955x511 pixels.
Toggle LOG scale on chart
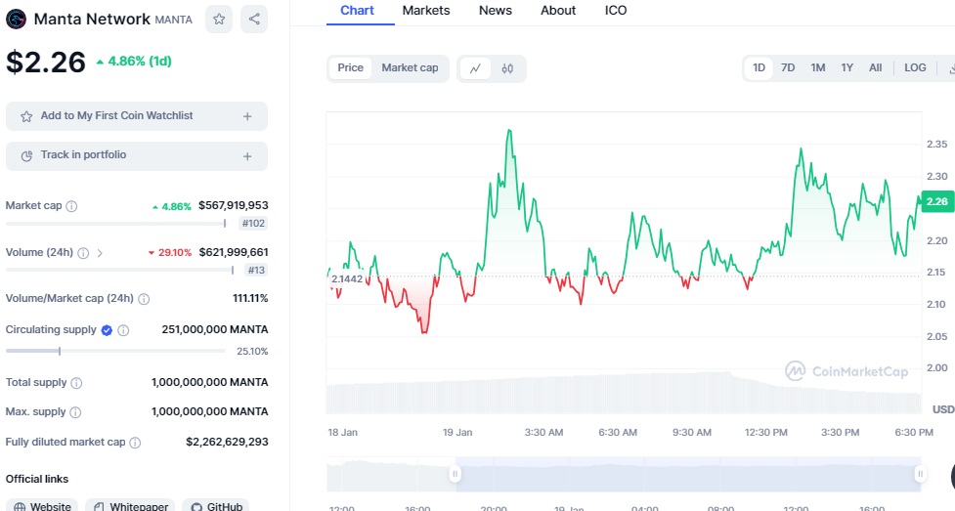click(915, 67)
